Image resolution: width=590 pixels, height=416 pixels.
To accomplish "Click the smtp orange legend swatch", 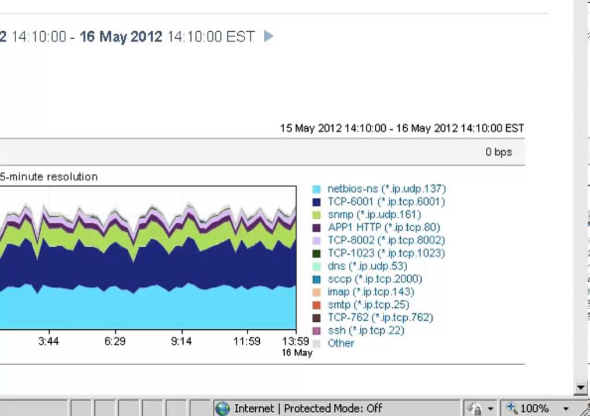I will 316,305.
